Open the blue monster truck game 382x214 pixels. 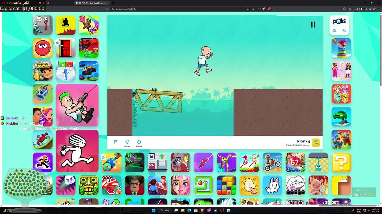click(x=89, y=71)
